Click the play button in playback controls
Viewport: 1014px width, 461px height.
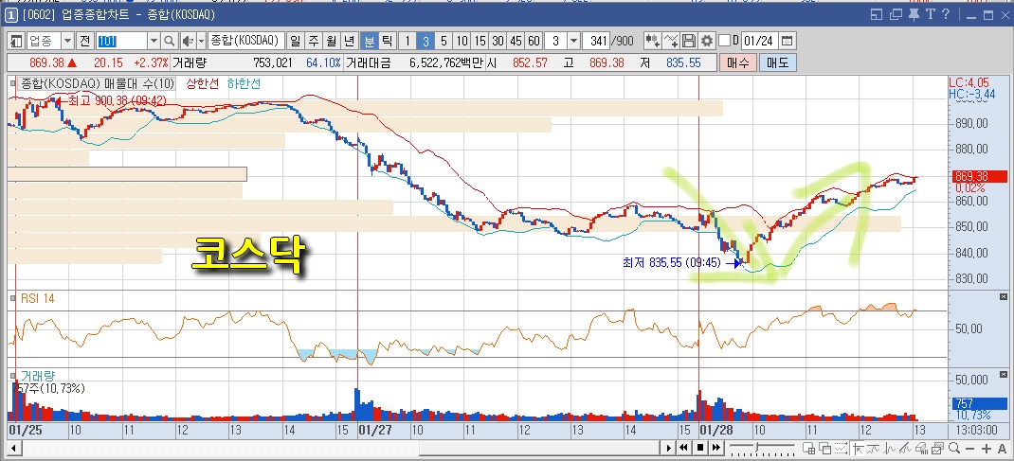[x=669, y=448]
